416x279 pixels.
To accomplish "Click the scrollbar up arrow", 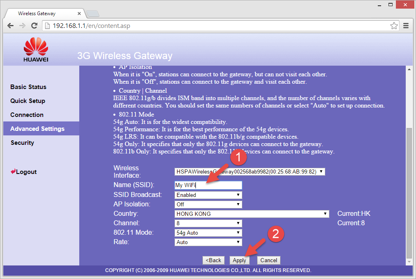I will [x=409, y=69].
